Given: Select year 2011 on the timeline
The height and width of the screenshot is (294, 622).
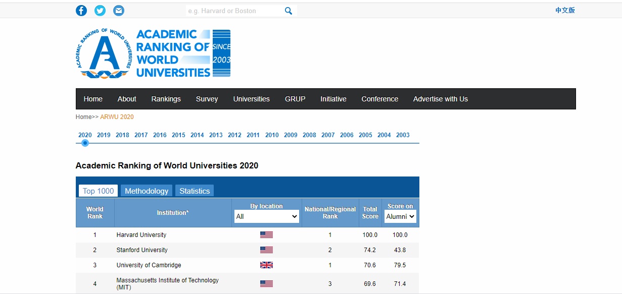Looking at the screenshot, I should click(253, 135).
